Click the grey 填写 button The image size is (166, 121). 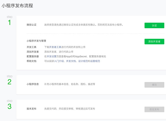tap(154, 85)
